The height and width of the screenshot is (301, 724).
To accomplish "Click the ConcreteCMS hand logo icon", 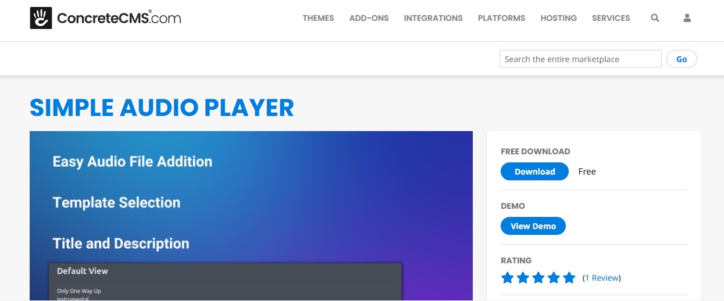I will [41, 18].
